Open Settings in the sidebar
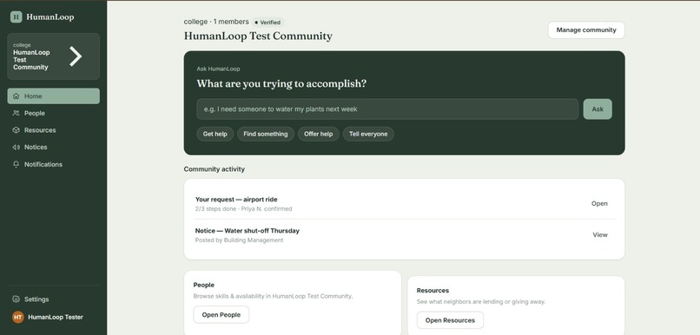 53,299
